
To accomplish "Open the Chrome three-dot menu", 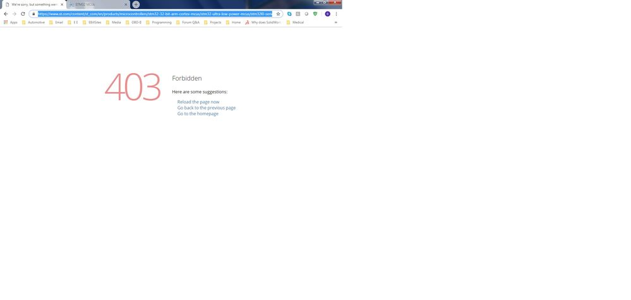I will tap(336, 14).
